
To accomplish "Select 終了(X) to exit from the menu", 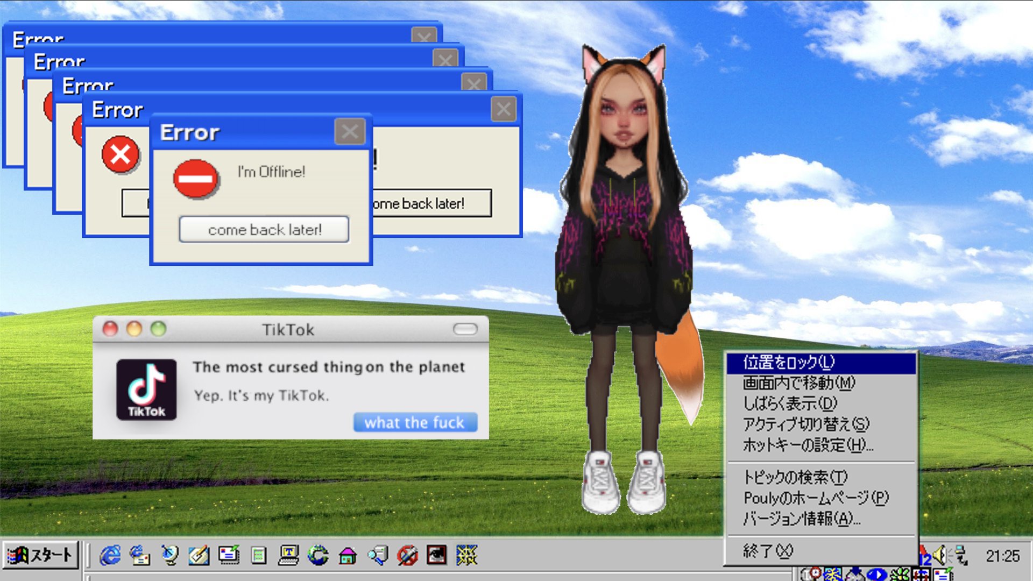I will tap(821, 551).
